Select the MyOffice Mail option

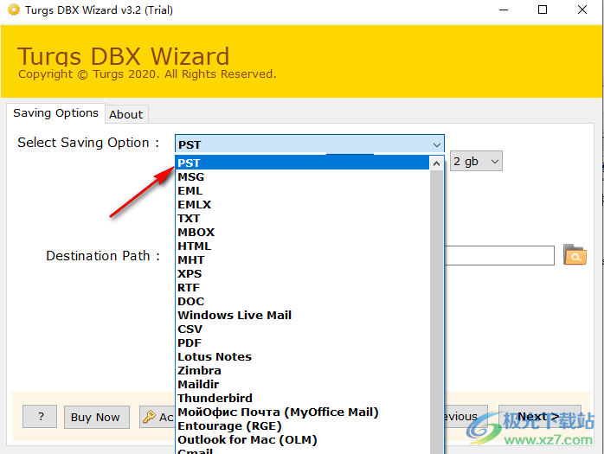[302, 412]
